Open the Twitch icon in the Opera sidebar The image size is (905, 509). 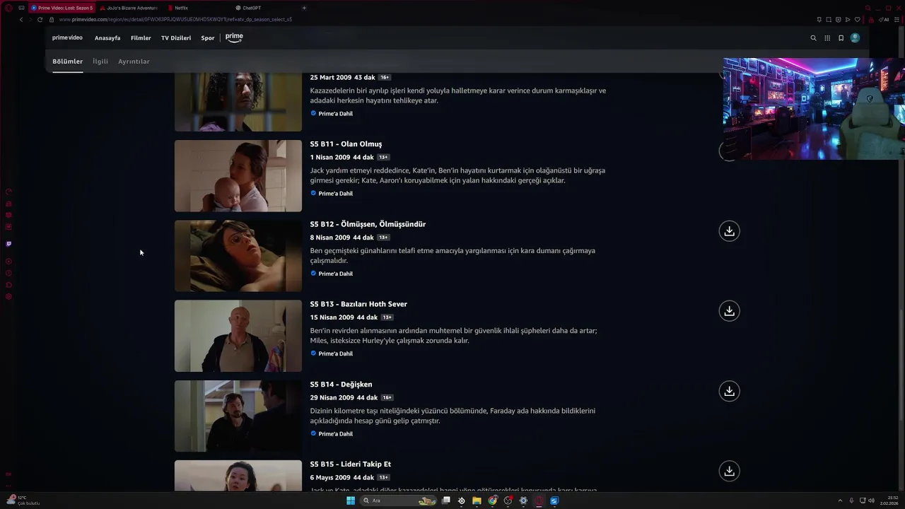8,244
